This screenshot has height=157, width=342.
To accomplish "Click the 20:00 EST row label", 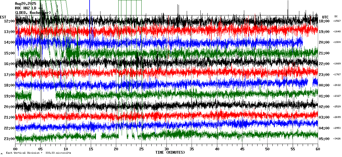I will (10, 107).
